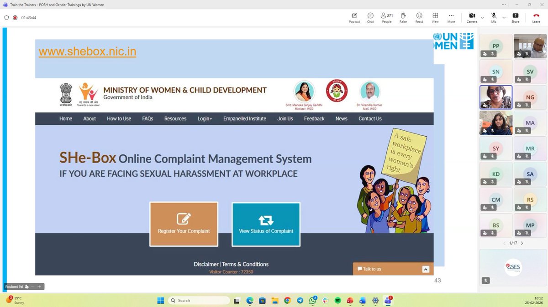Open Microsoft Teams taskbar icon
The height and width of the screenshot is (307, 548).
pos(388,301)
